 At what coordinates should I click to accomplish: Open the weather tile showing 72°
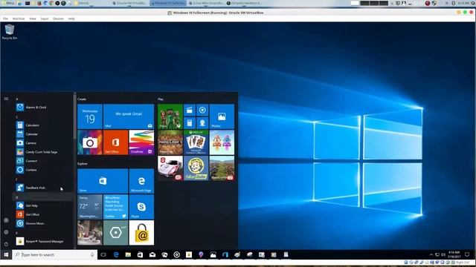(x=90, y=207)
